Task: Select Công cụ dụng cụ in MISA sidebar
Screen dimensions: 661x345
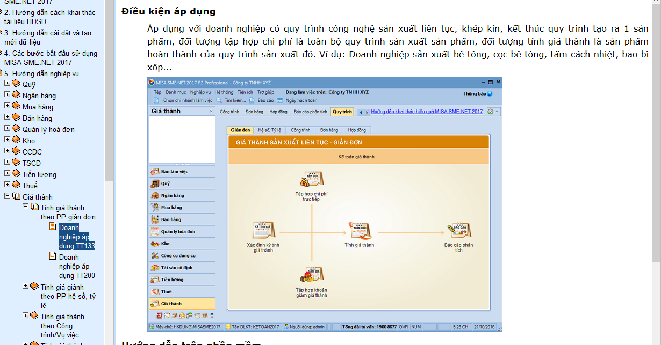Action: click(x=182, y=255)
